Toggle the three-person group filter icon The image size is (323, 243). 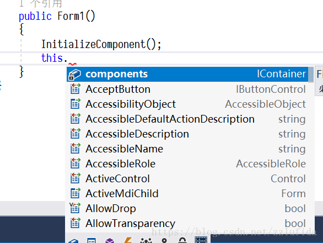tap(146, 241)
